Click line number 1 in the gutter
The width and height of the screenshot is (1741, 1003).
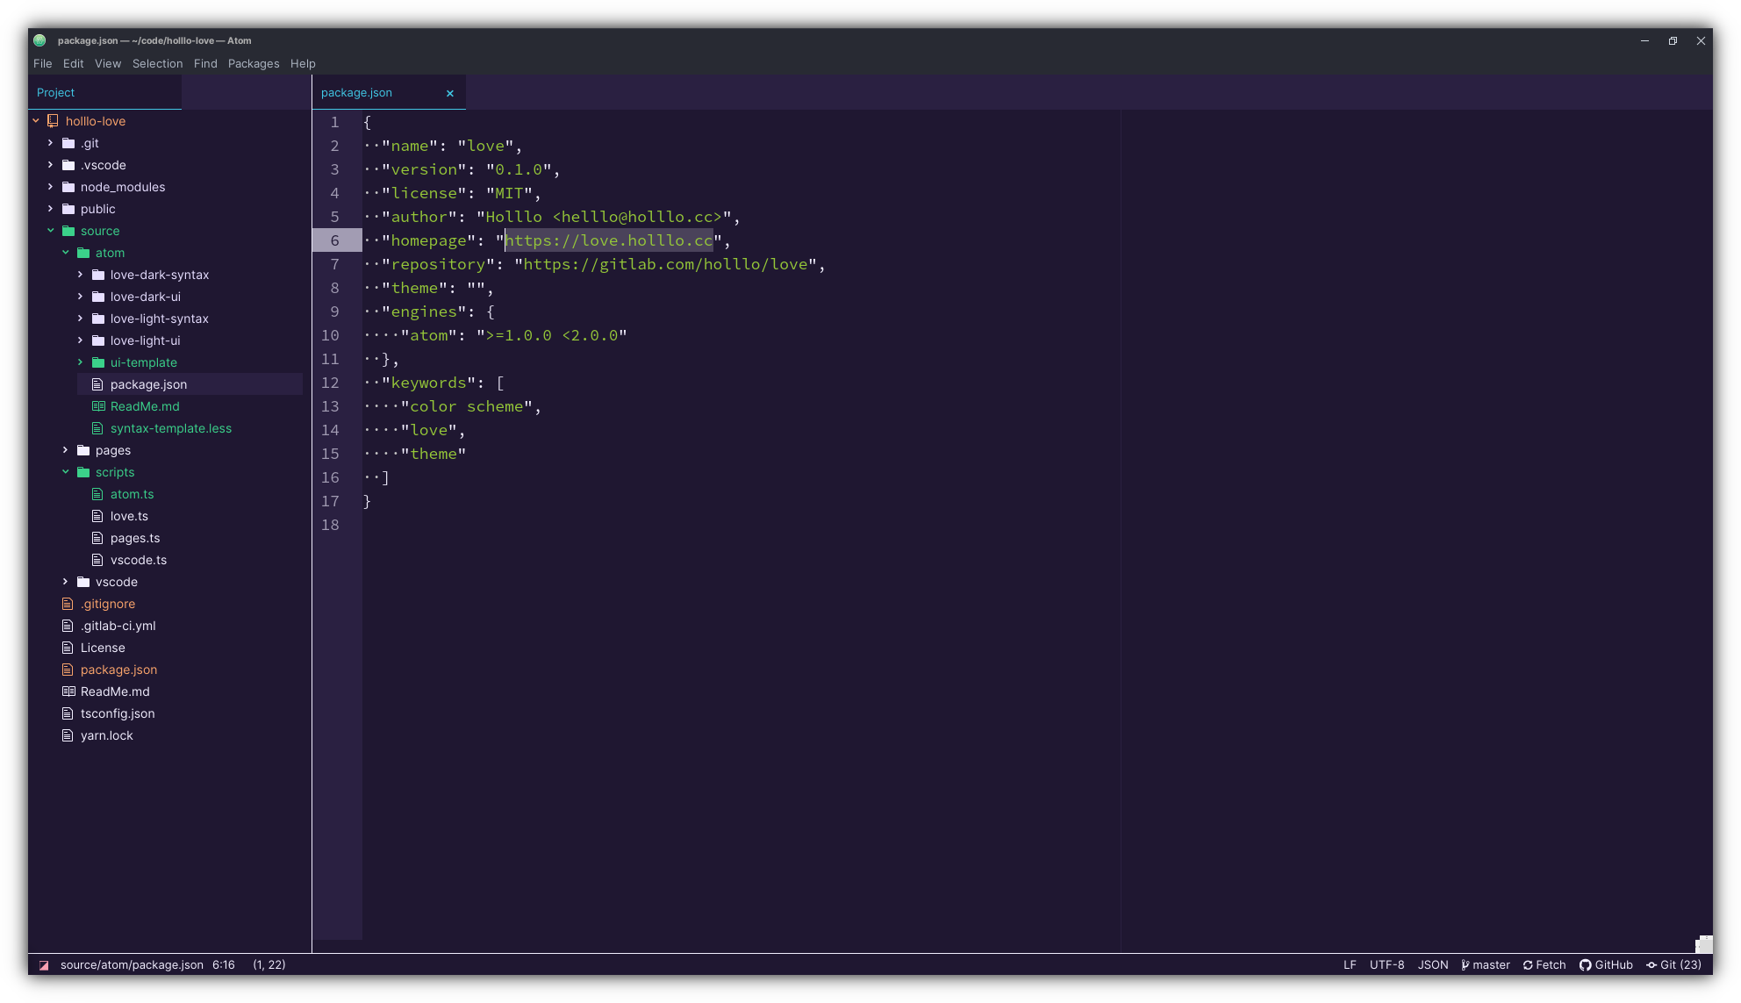click(x=334, y=122)
